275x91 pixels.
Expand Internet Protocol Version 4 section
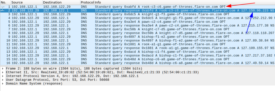pos(3,76)
